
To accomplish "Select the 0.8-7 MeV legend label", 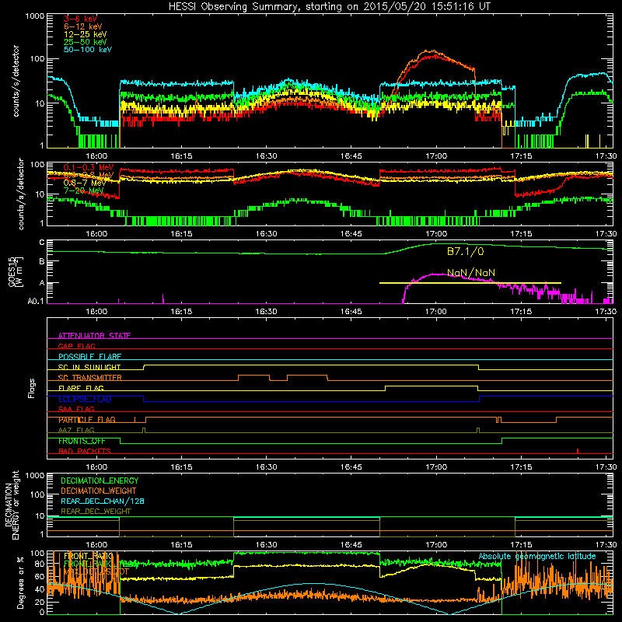I will pyautogui.click(x=85, y=183).
